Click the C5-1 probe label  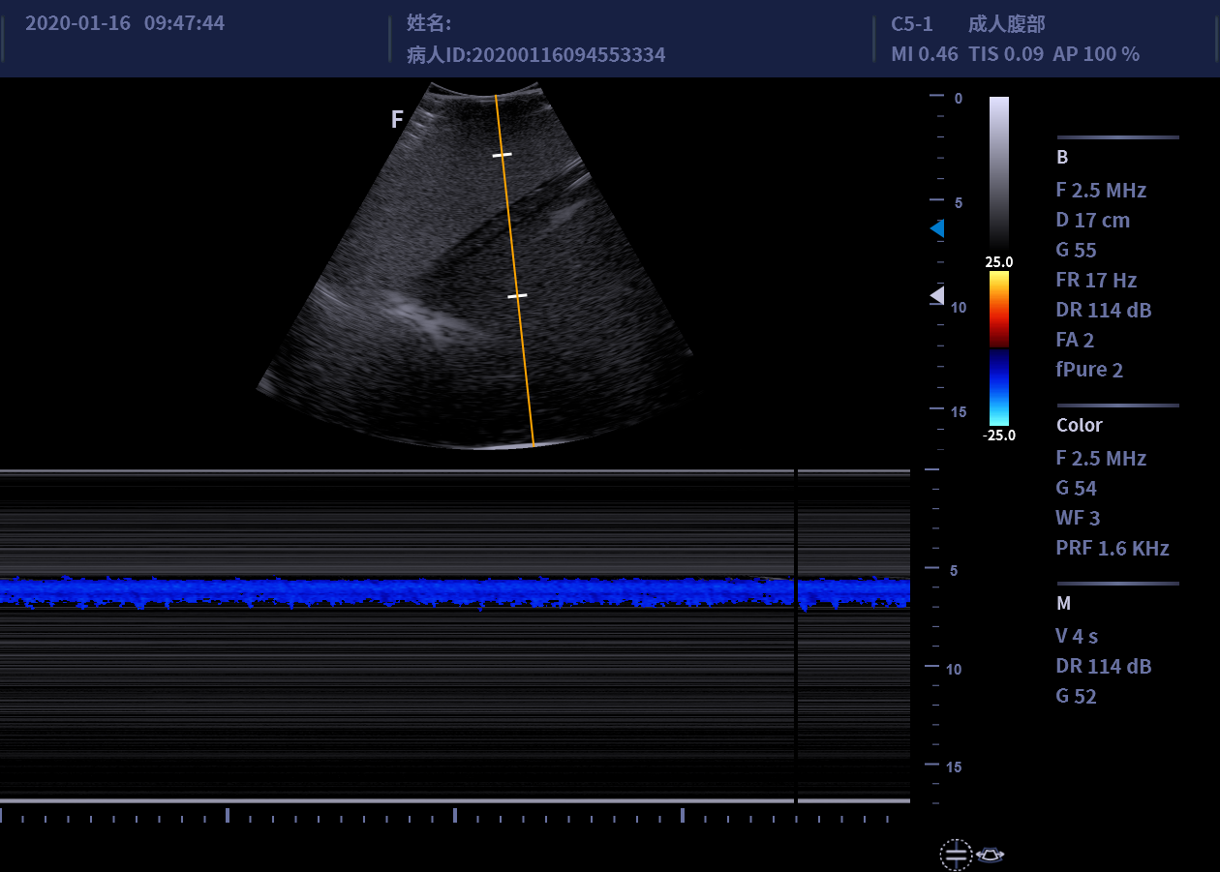click(912, 25)
